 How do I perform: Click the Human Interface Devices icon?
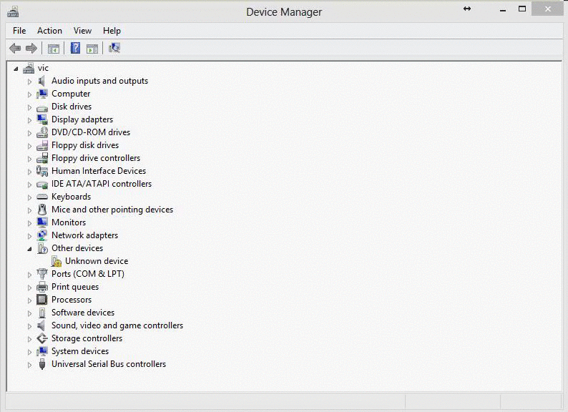click(42, 171)
